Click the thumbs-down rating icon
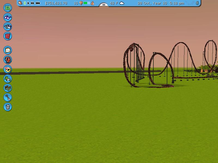Screen dimensions: 218x163 (x=81, y=3)
